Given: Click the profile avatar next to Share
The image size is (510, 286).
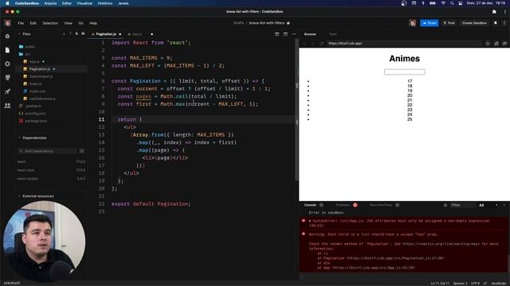Looking at the screenshot, I should (413, 23).
